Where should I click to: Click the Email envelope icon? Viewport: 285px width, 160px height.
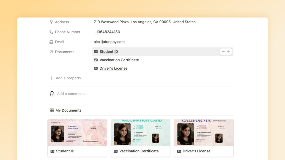coord(51,42)
